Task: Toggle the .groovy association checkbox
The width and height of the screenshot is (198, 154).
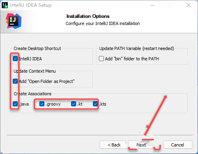Action: tap(42, 104)
